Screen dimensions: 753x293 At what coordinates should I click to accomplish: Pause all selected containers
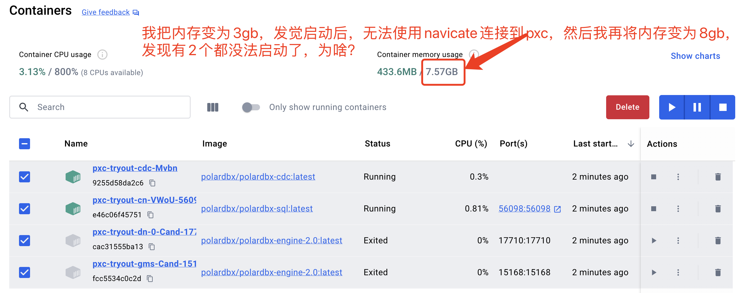tap(697, 107)
